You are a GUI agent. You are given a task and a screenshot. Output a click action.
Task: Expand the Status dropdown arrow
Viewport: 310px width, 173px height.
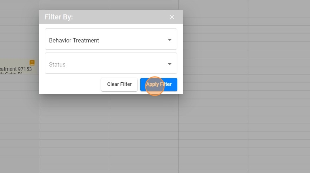[x=170, y=64]
